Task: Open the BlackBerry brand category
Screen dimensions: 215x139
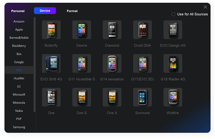Action: 19,46
